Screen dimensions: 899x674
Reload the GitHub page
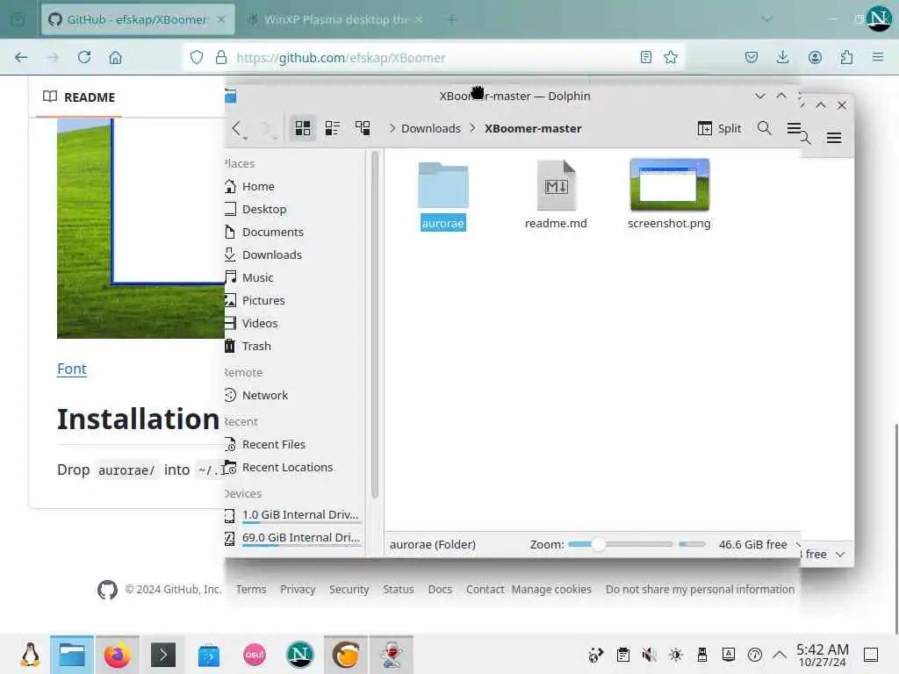click(x=84, y=57)
